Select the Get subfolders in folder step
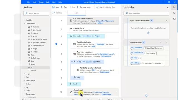Viewport: 178px width, 100px height. tap(93, 21)
